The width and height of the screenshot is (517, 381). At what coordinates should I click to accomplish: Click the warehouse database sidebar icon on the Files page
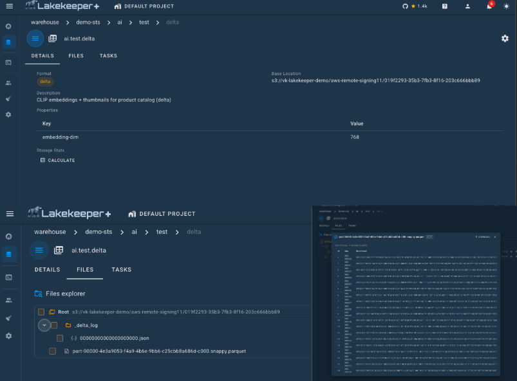click(9, 254)
